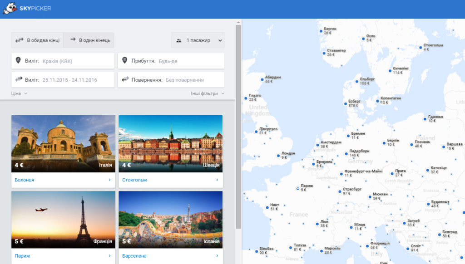
Task: Expand the Ціна filter
Action: (19, 93)
